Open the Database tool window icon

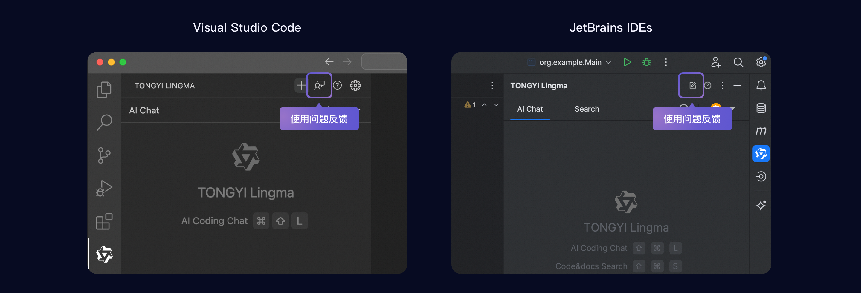pos(761,108)
